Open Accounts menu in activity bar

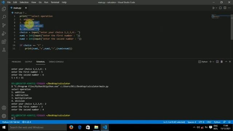[4, 108]
